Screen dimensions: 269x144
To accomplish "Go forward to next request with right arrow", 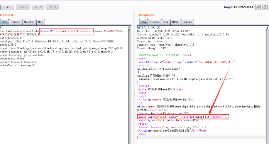I will (x=50, y=7).
